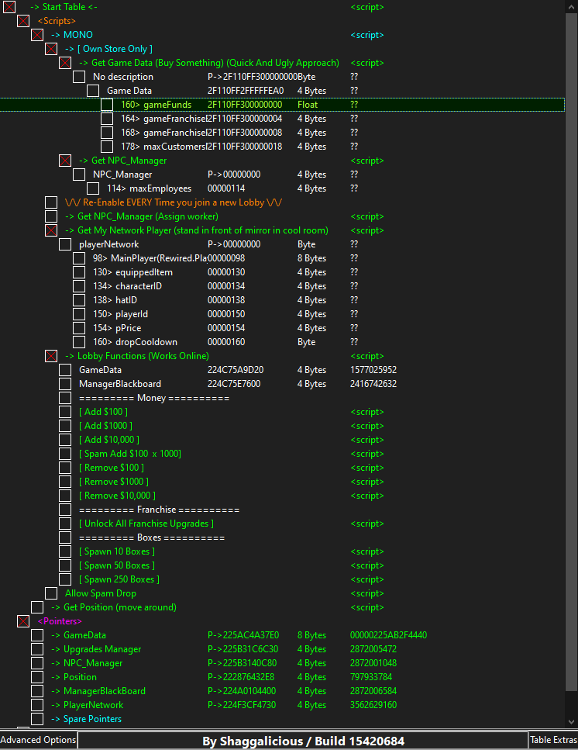Open Table Extras
The image size is (578, 750).
coord(553,740)
